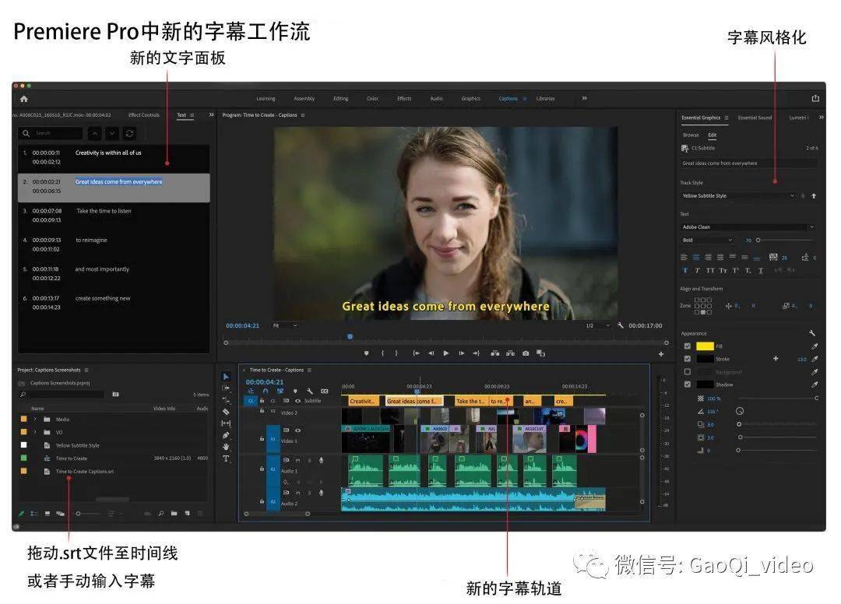841x604 pixels.
Task: Enable the Background checkbox in Appearance
Action: pos(687,371)
